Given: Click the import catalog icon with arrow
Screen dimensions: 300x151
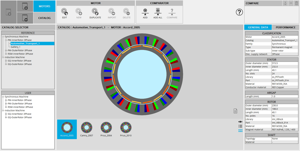Looking at the screenshot, I should pos(25,18).
